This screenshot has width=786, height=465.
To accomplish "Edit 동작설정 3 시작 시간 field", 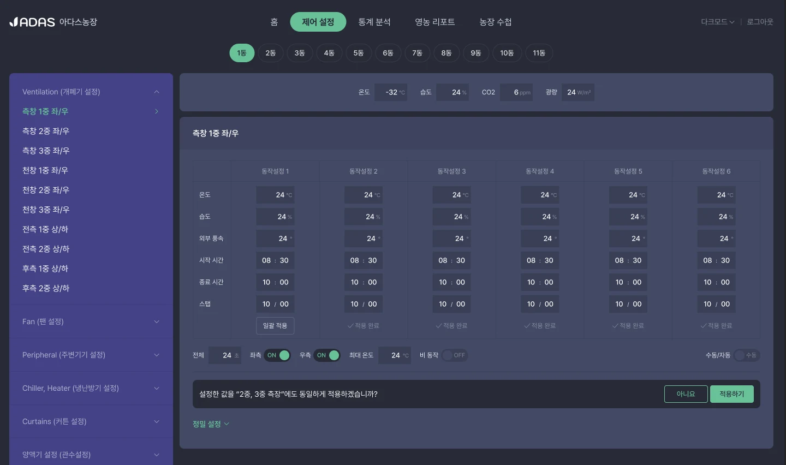I will point(451,260).
